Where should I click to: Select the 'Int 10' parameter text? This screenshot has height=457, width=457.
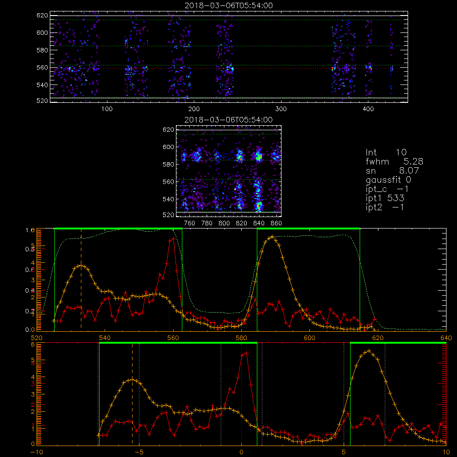point(386,152)
